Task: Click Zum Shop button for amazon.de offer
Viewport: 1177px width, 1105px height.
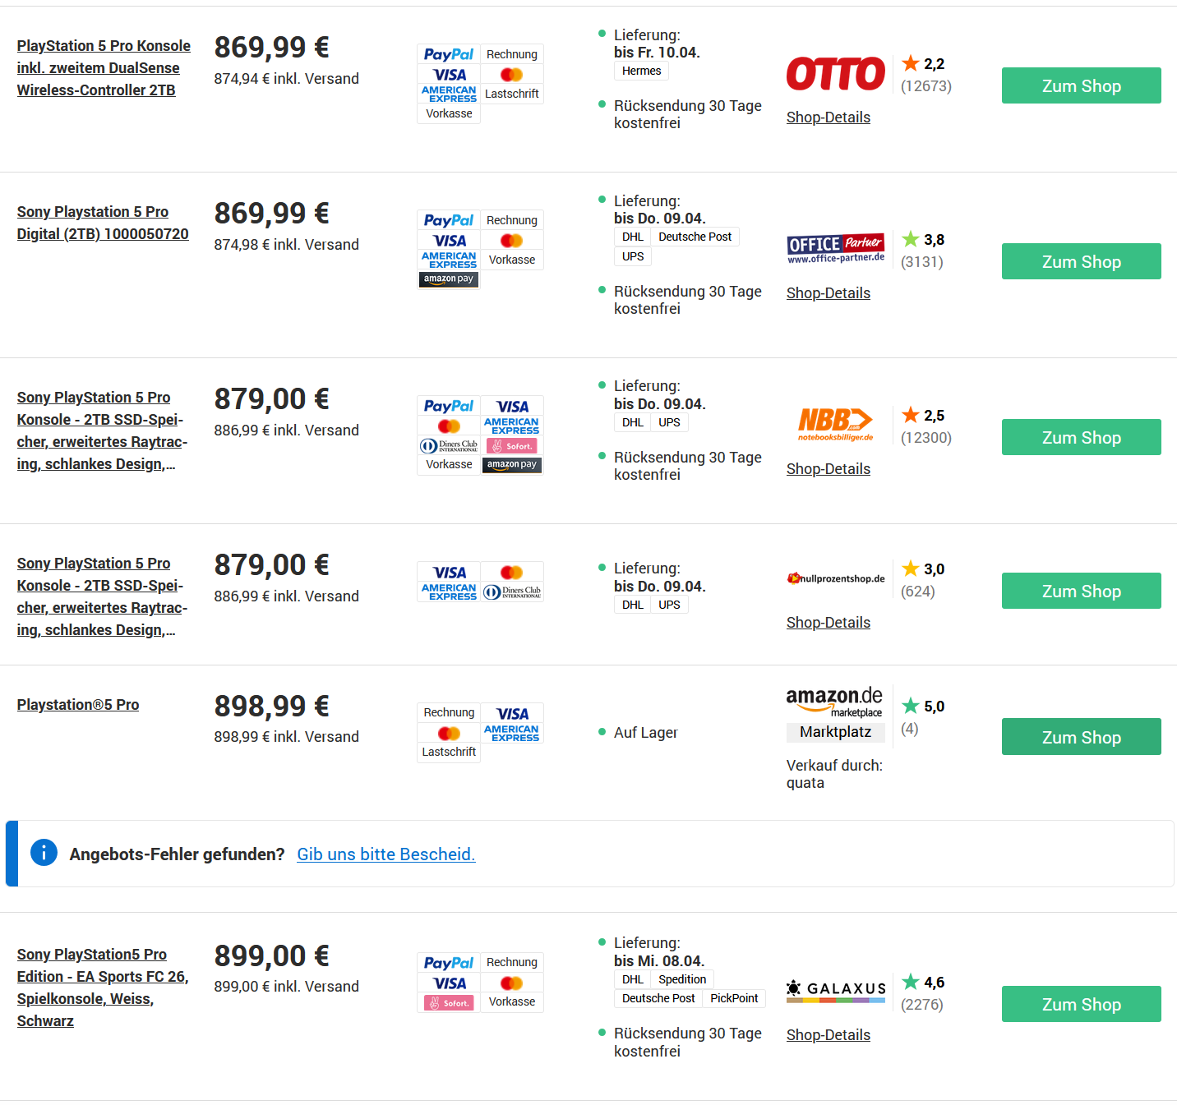Action: tap(1081, 737)
